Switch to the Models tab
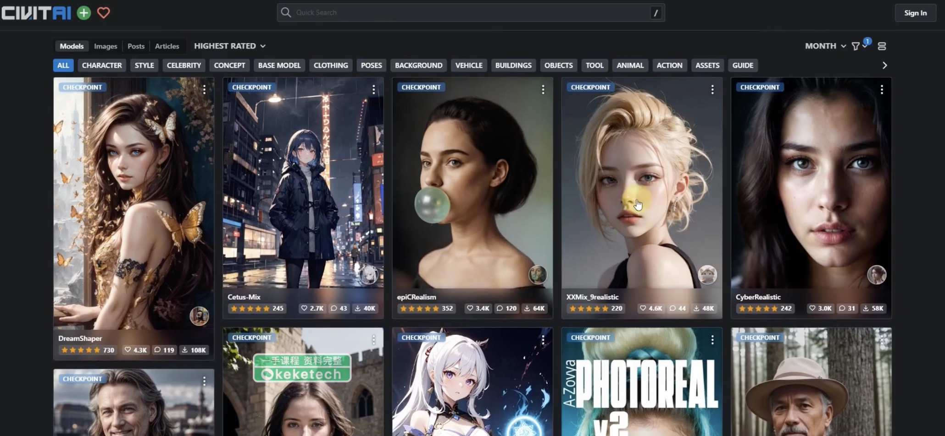This screenshot has height=436, width=945. click(72, 46)
